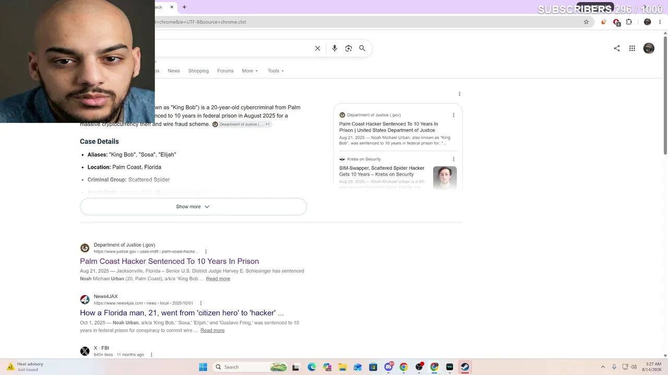Open File Explorer from the taskbar
This screenshot has width=668, height=375.
(342, 367)
